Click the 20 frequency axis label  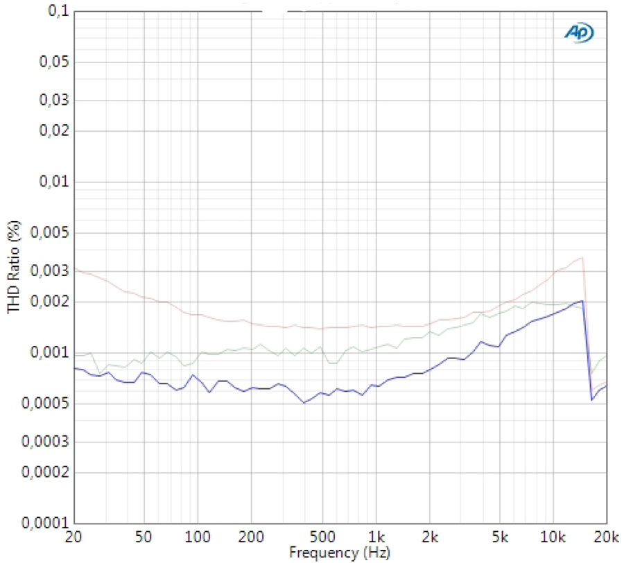point(73,537)
